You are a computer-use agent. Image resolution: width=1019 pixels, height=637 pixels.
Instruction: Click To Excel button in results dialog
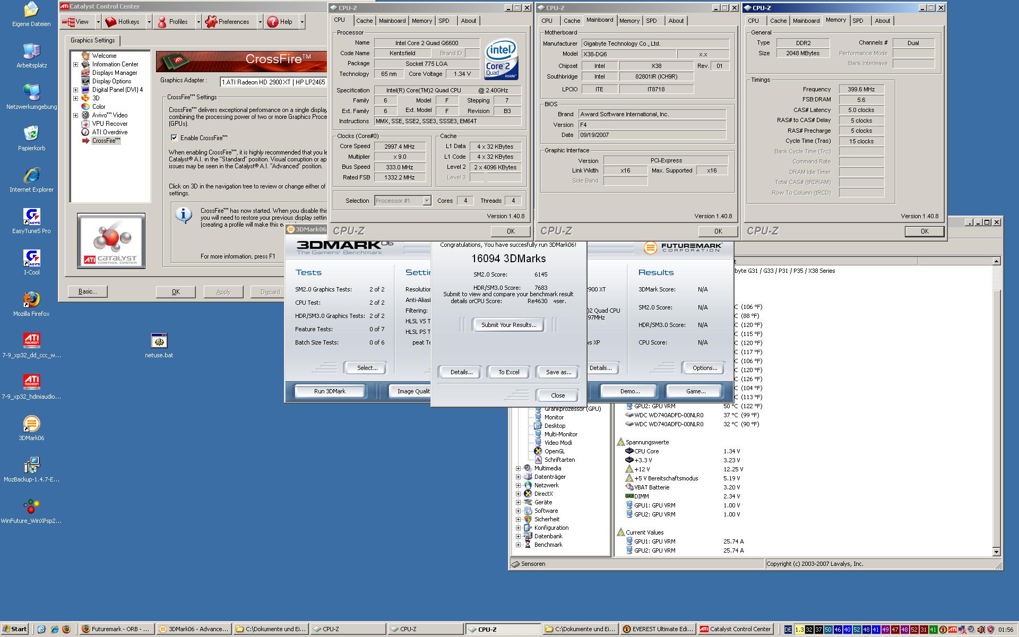(508, 372)
